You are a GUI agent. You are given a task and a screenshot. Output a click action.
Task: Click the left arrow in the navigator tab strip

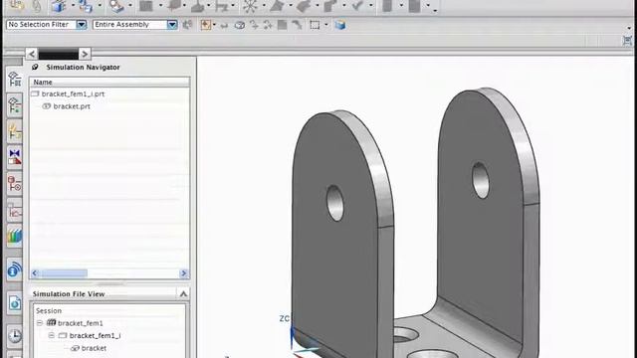pos(32,54)
